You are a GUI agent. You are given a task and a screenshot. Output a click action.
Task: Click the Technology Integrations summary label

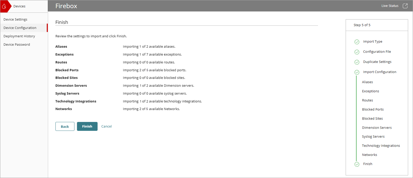click(x=76, y=101)
